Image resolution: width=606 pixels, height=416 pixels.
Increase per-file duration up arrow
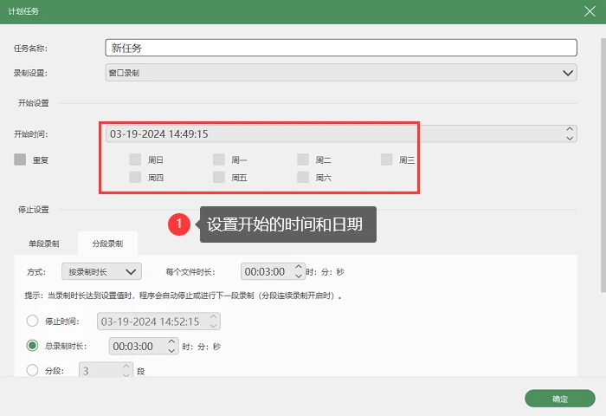[299, 267]
